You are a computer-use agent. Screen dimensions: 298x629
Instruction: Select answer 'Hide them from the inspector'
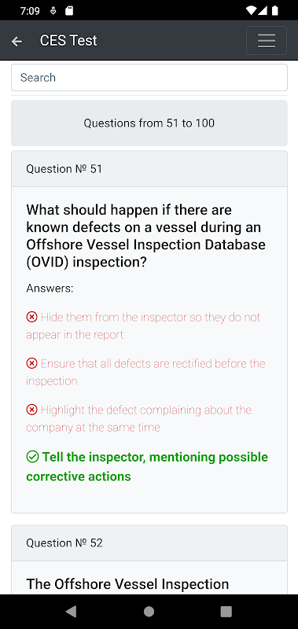(x=143, y=326)
